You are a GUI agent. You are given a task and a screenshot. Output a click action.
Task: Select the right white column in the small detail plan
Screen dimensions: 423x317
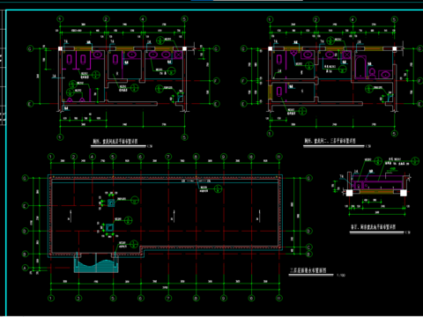click(x=404, y=193)
